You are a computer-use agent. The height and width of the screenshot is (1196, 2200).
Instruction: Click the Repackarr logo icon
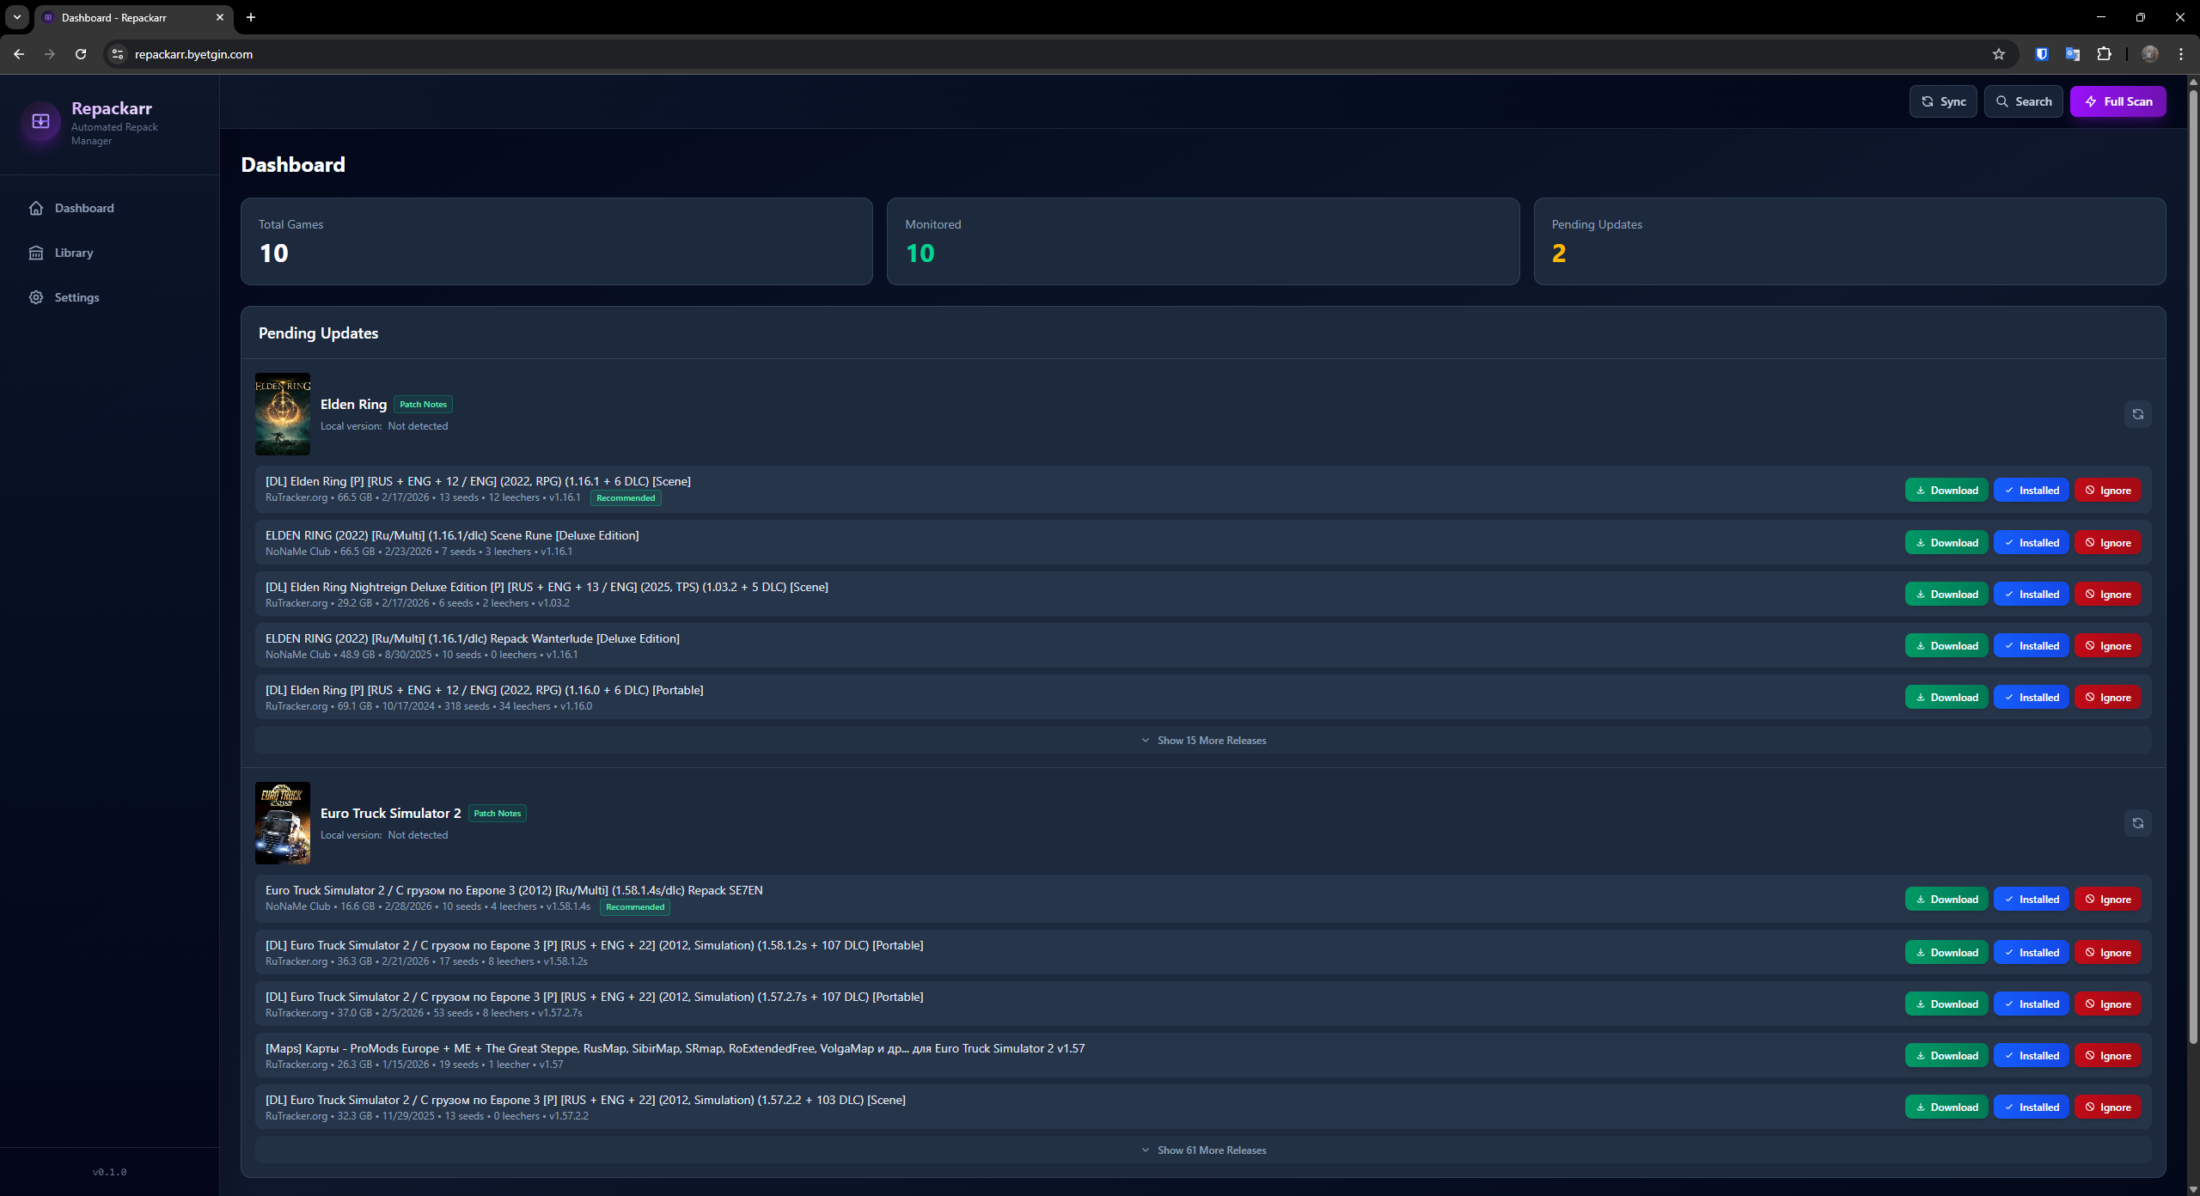tap(40, 121)
